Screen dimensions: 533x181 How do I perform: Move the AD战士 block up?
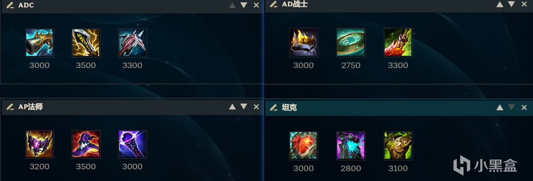tap(500, 4)
